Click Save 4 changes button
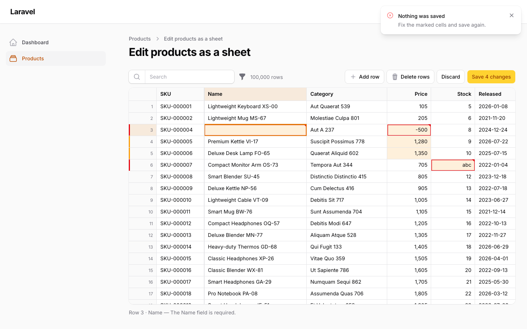Screen dimensions: 527x329 [491, 77]
